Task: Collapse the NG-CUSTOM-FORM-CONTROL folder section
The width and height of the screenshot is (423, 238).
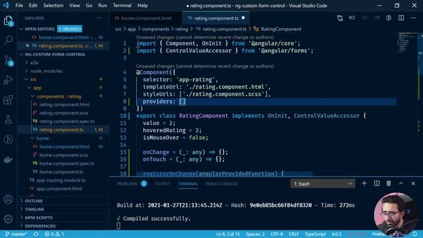Action: (x=21, y=54)
